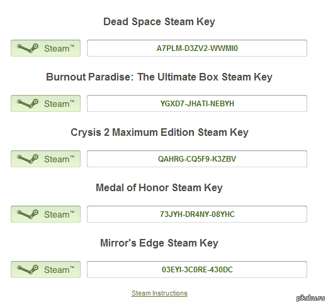Image resolution: width=328 pixels, height=305 pixels.
Task: Click the Crysis 2 Maximum Edition heading
Action: [159, 133]
